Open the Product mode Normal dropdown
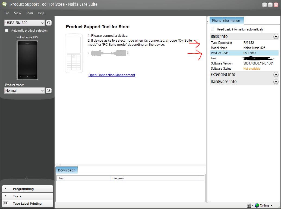This screenshot has height=209, width=281. pos(24,91)
